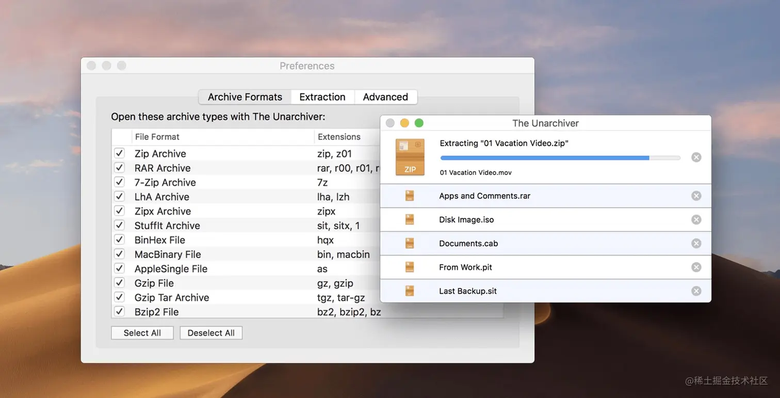Remove Disk Image.iso from the queue
Screen dimensions: 780x398
696,219
